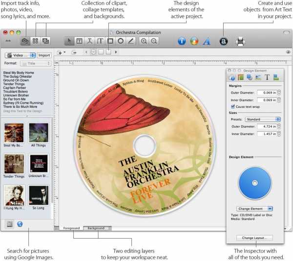Click Margins Inner Diameter 0.069 in field
The image size is (293, 261).
[267, 100]
